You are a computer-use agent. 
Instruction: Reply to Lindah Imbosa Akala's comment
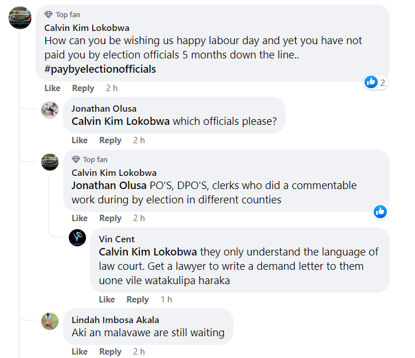click(110, 352)
